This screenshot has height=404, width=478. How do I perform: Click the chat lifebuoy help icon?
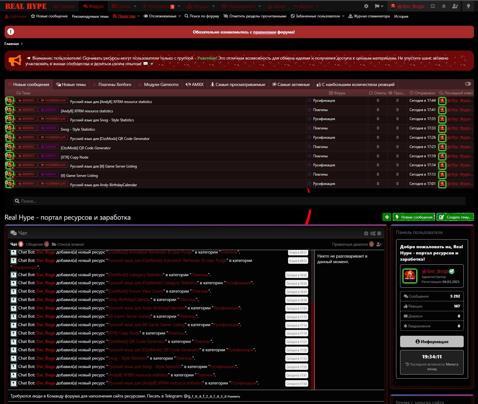(366, 233)
